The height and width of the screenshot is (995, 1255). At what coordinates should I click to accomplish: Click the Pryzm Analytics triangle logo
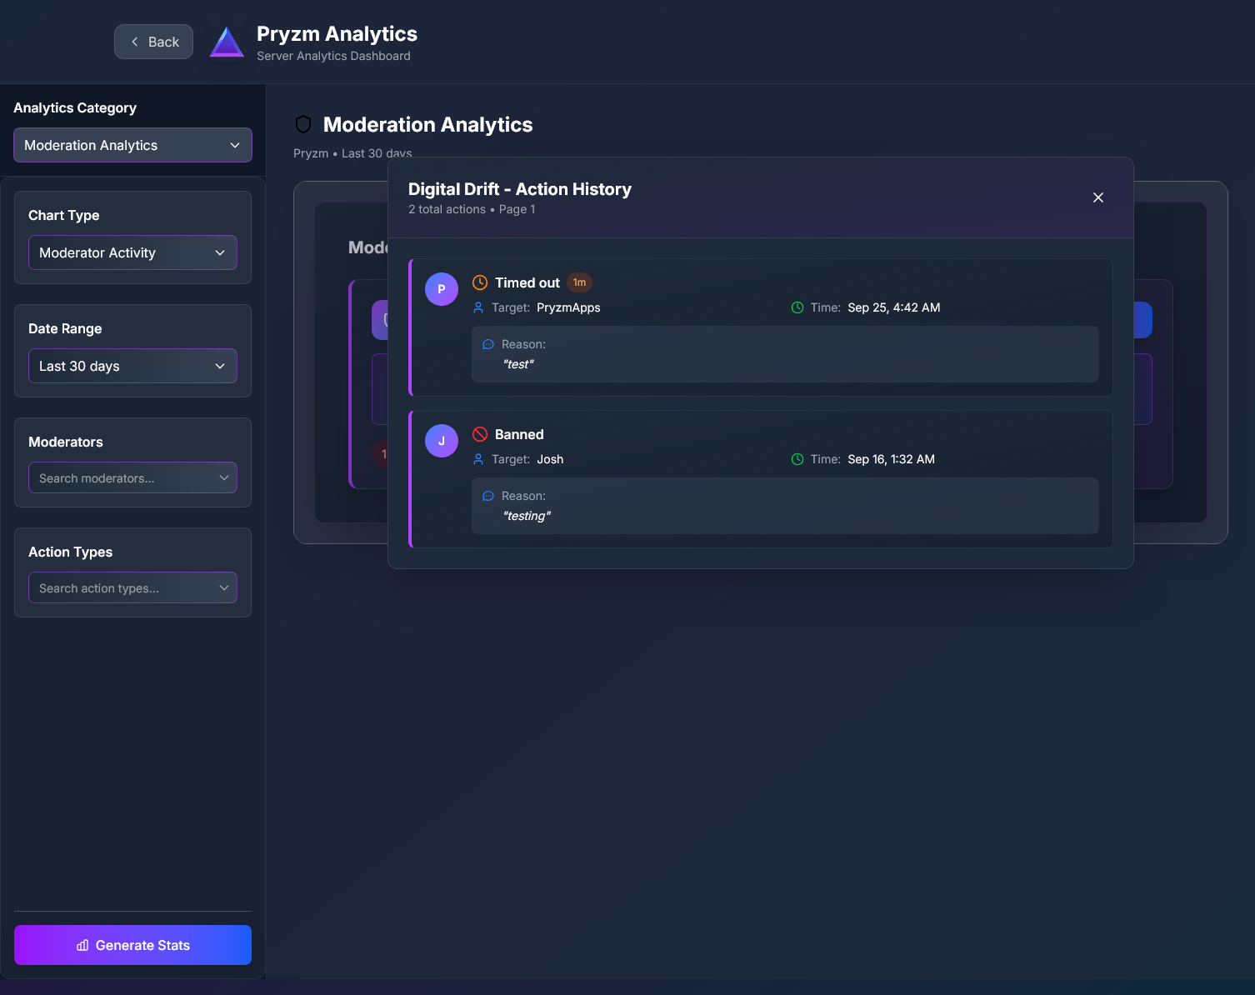(226, 41)
